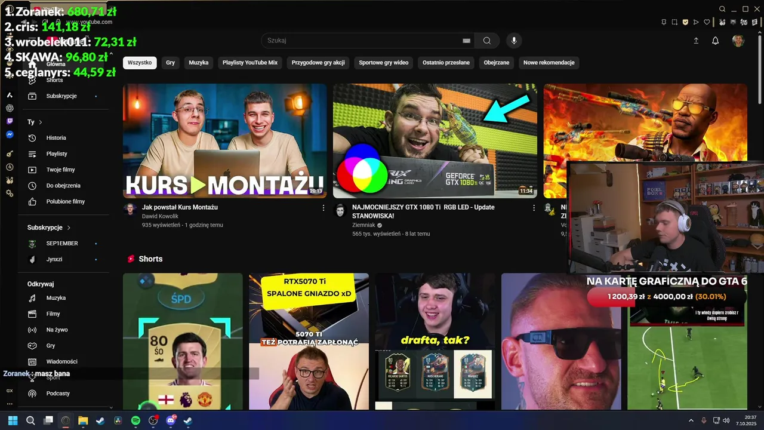Expand the Subskrypcje section chevron

[69, 228]
